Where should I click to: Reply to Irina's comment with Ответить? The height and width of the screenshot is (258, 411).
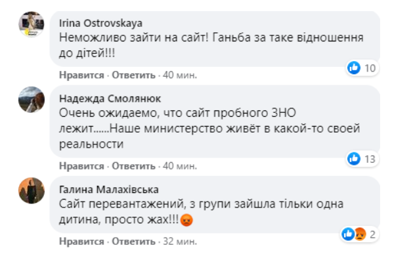(x=134, y=75)
